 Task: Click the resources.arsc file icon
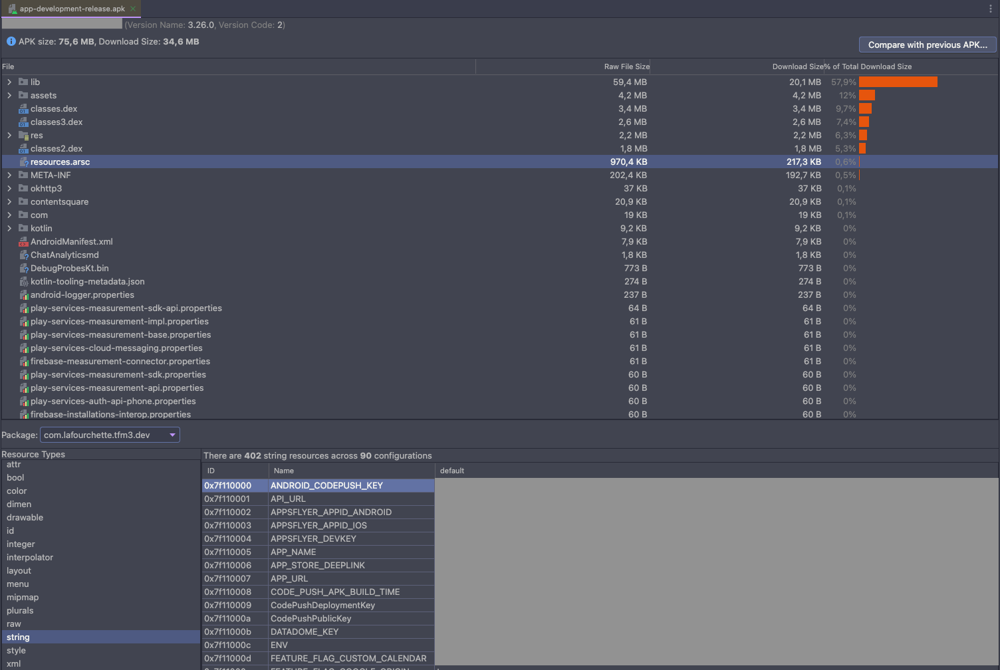(x=24, y=162)
